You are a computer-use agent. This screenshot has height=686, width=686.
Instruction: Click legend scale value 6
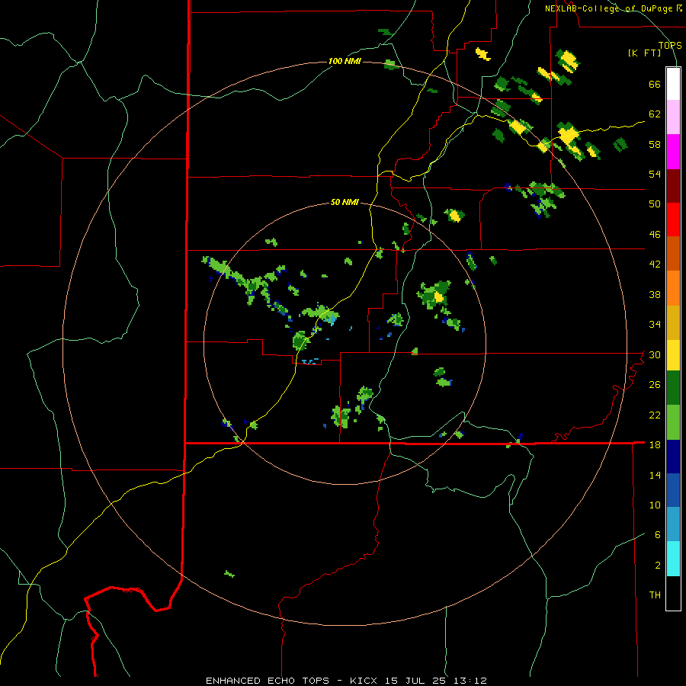(658, 535)
